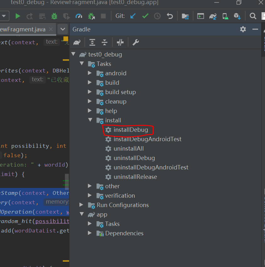Open the editor tabs dropdown arrow
This screenshot has height=267, width=265.
[x=63, y=29]
